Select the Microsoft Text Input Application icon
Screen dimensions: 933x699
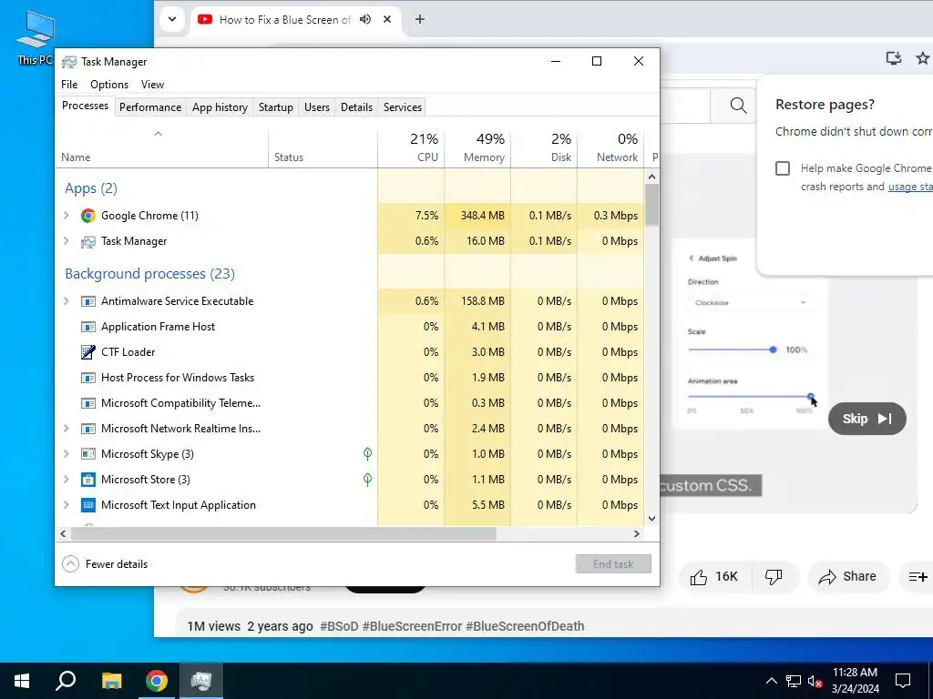click(x=88, y=505)
